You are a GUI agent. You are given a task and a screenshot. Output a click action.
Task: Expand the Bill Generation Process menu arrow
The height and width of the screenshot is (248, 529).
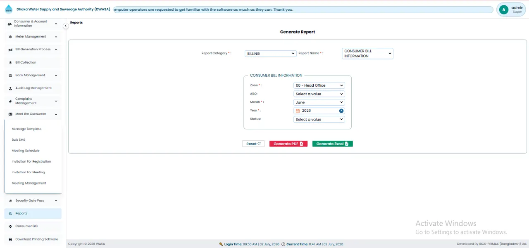[x=56, y=50]
